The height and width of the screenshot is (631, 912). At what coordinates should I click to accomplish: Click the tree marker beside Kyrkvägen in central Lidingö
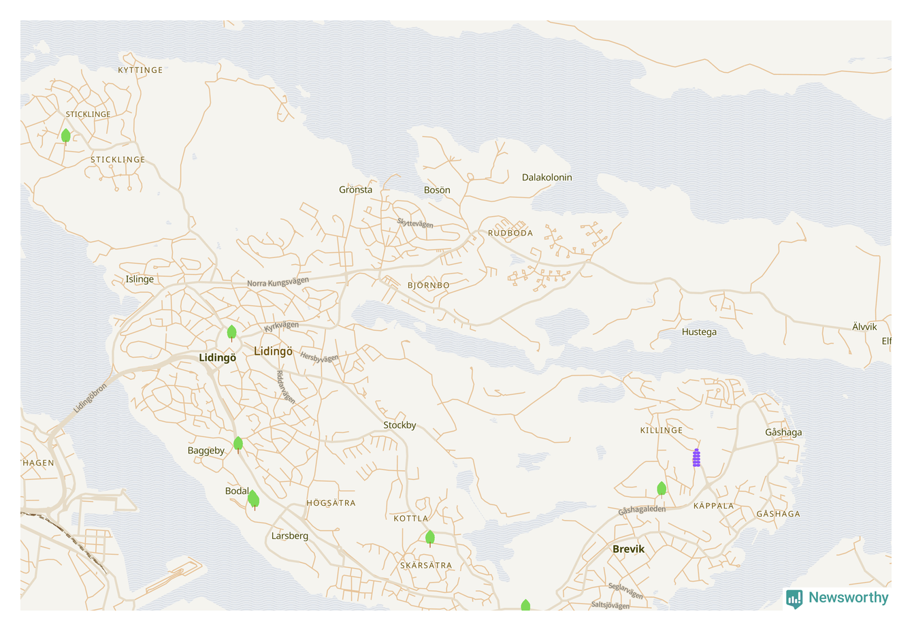pyautogui.click(x=231, y=333)
